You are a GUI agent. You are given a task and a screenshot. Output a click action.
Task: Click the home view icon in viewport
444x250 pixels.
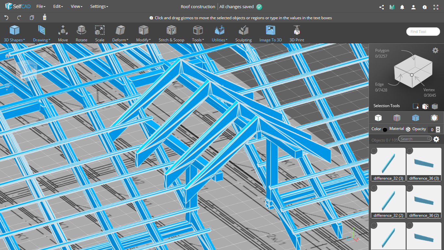click(x=7, y=55)
